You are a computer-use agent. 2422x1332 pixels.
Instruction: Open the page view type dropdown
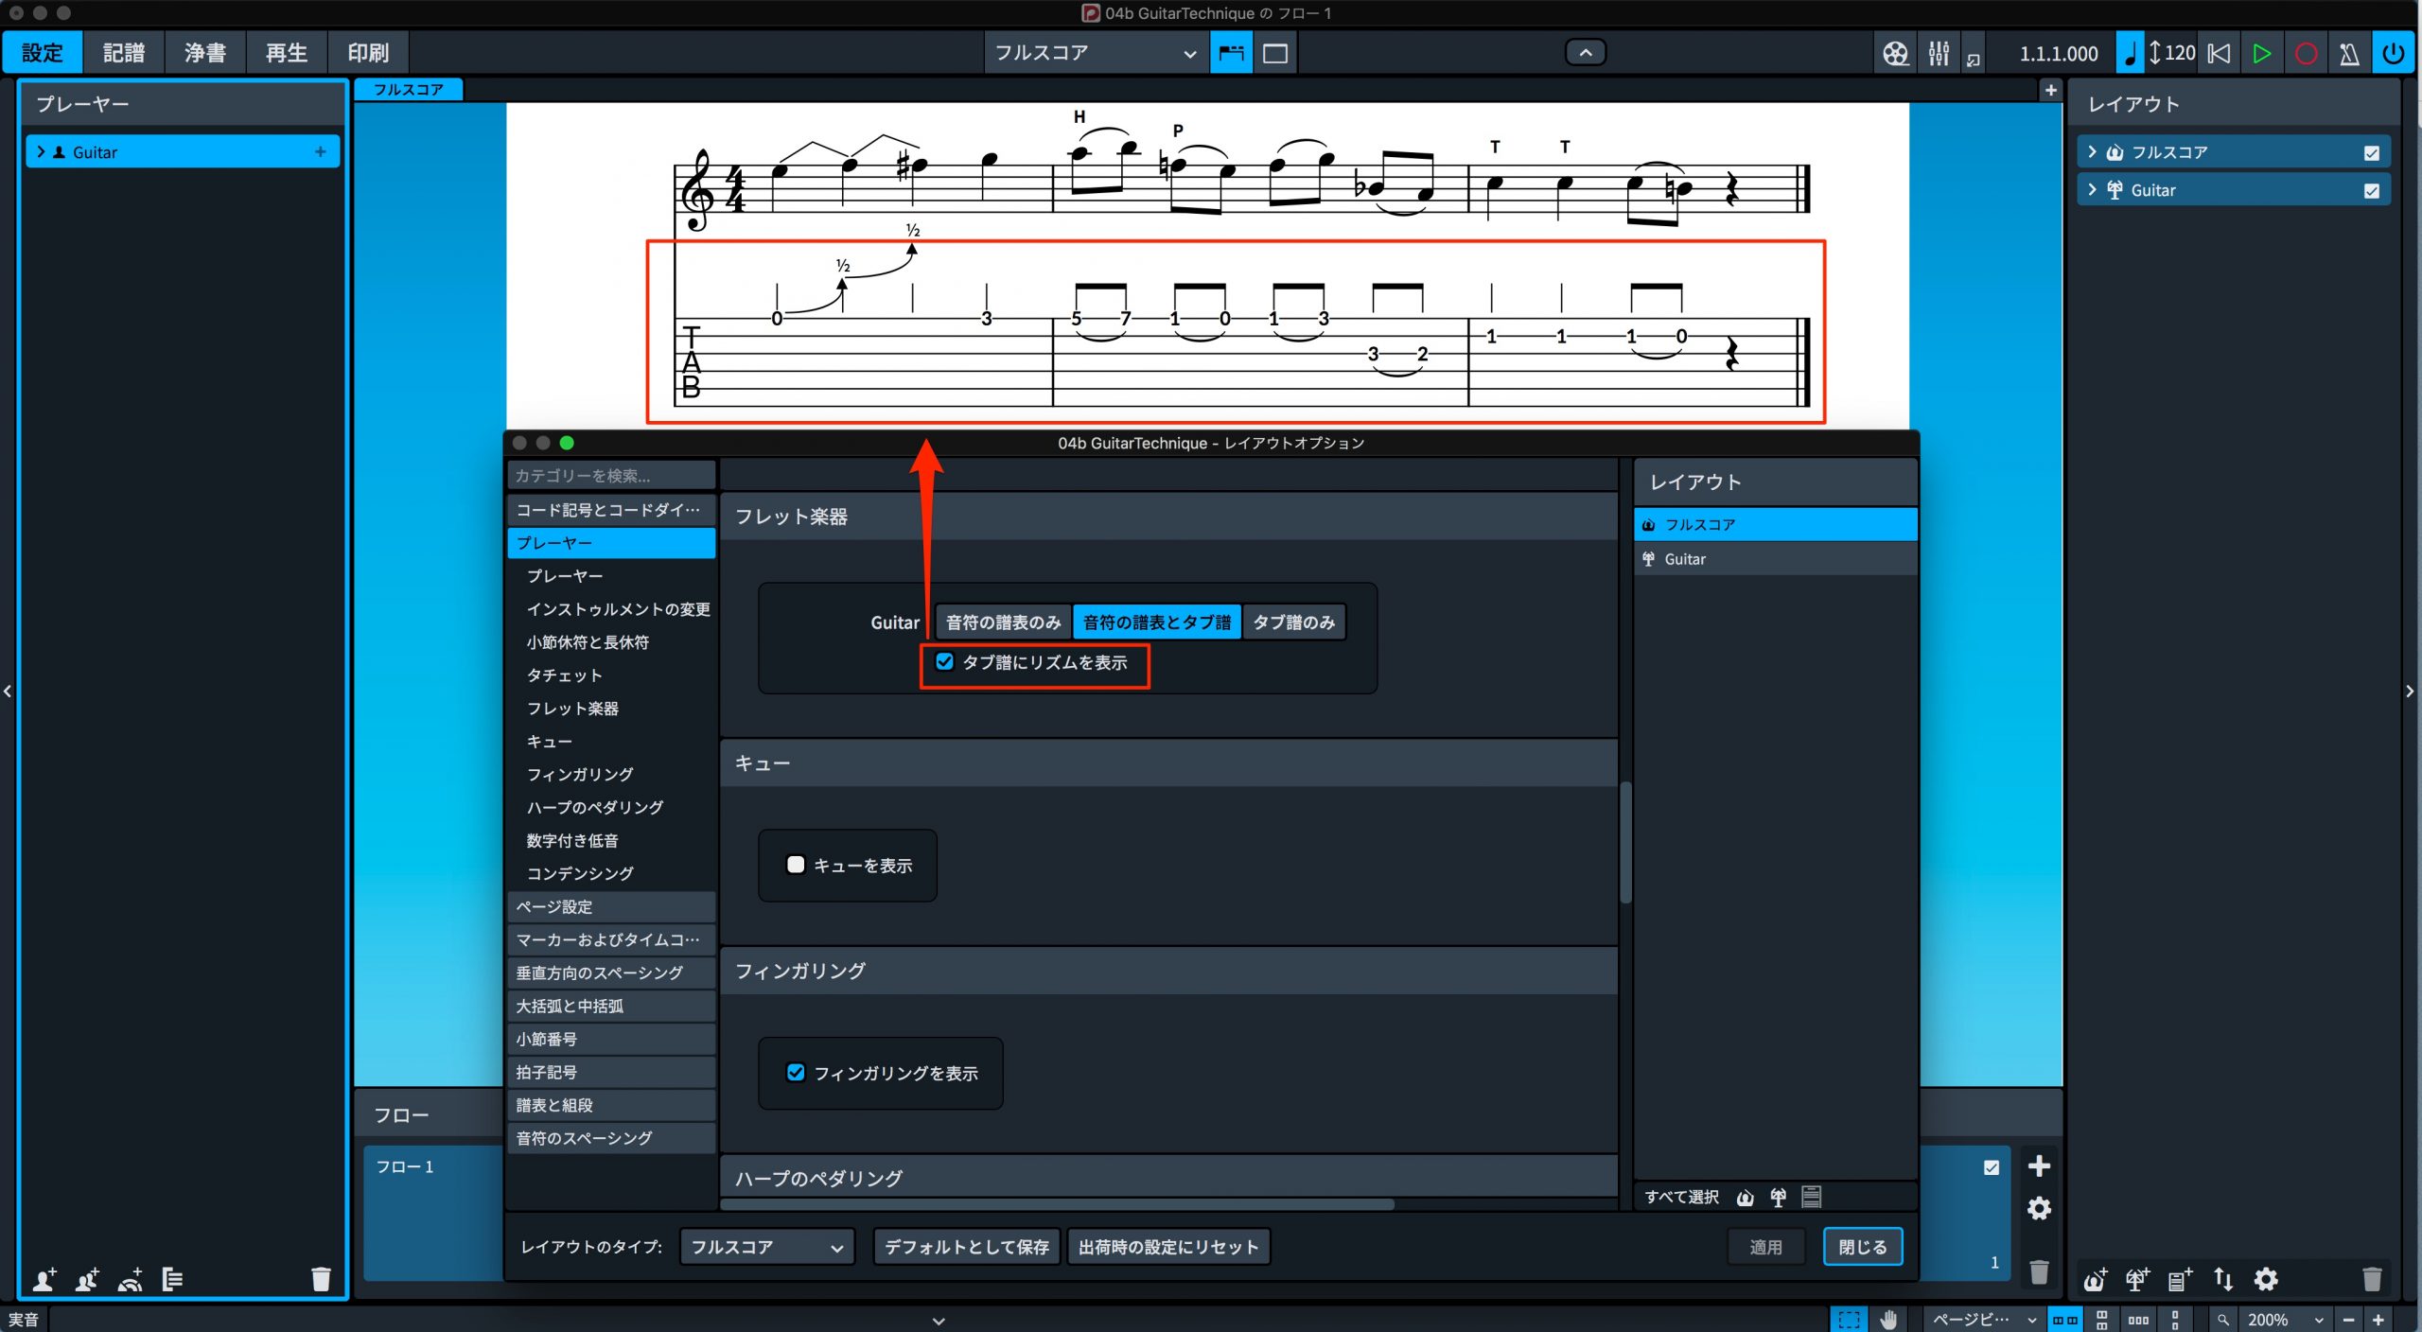(1984, 1320)
